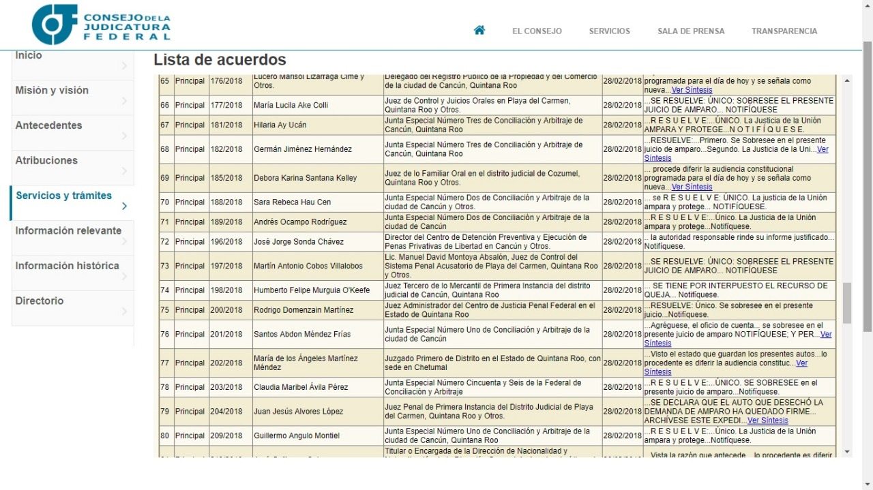The width and height of the screenshot is (873, 490).
Task: Open the TRANSPARENCIA menu
Action: point(784,31)
